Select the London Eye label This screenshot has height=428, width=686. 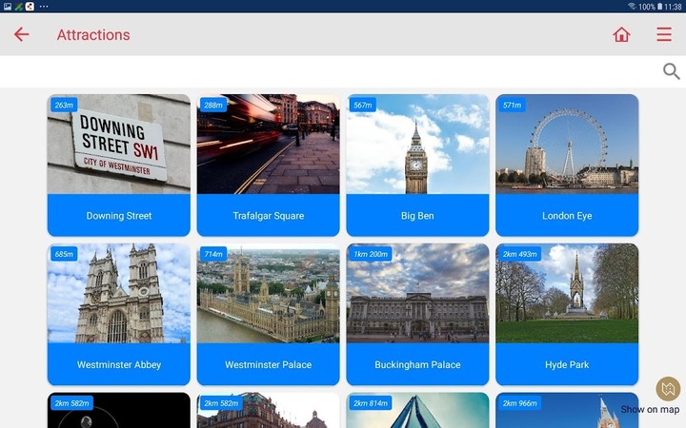click(x=567, y=216)
